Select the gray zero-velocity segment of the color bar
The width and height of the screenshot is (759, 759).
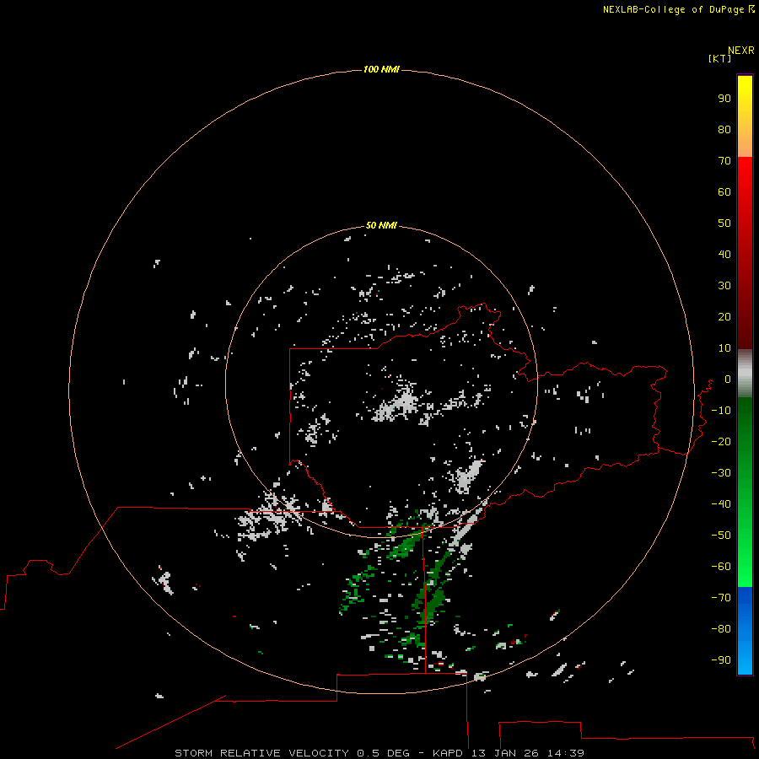point(745,374)
